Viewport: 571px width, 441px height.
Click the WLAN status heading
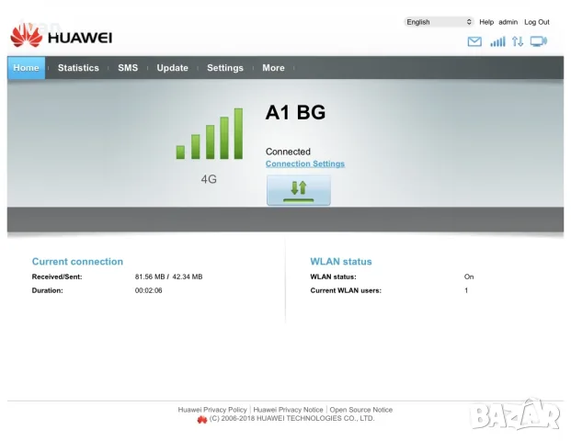pyautogui.click(x=341, y=262)
